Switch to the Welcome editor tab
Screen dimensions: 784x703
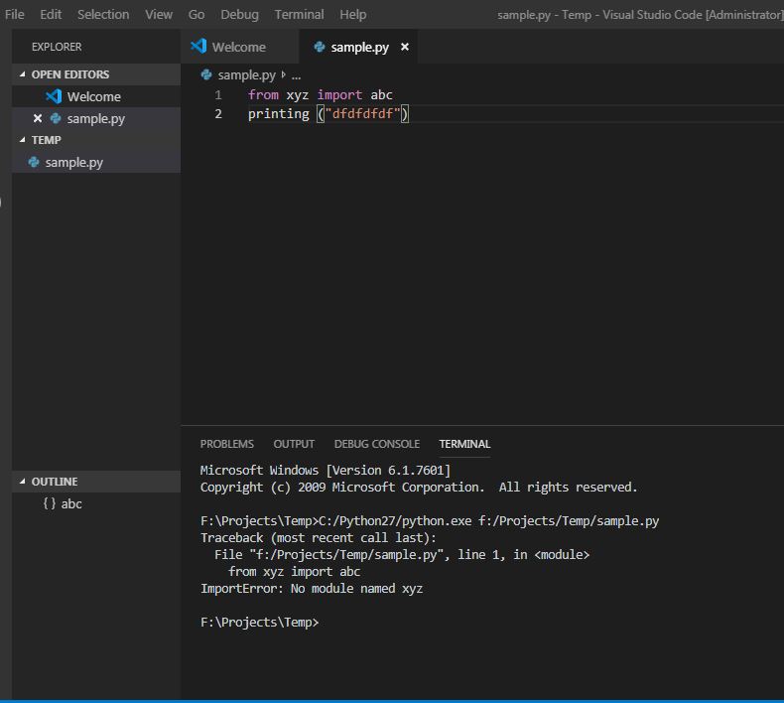(239, 47)
